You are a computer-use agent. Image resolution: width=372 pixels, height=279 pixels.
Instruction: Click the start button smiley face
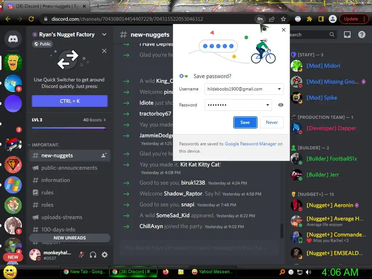tap(10, 272)
